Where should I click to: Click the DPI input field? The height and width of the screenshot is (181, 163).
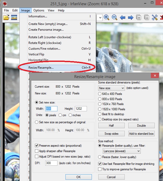pyautogui.click(x=51, y=163)
